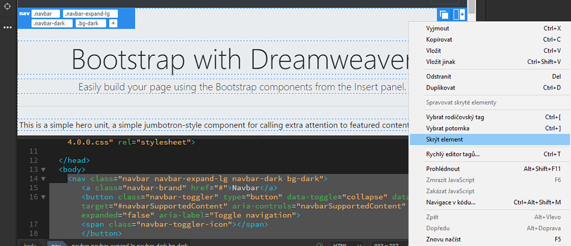Screen dimensions: 571x246
Task: Choose Vybrat rodičovský tag
Action: (x=490, y=118)
